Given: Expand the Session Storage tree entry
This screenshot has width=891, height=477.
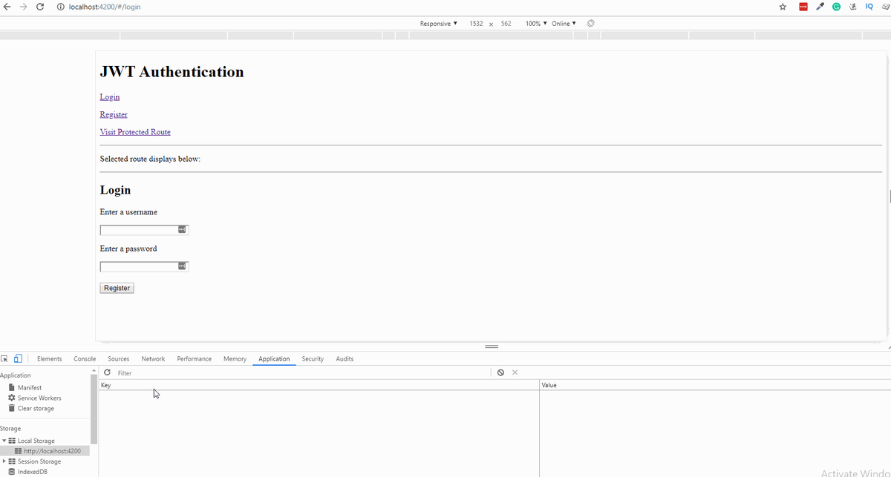Looking at the screenshot, I should [5, 461].
